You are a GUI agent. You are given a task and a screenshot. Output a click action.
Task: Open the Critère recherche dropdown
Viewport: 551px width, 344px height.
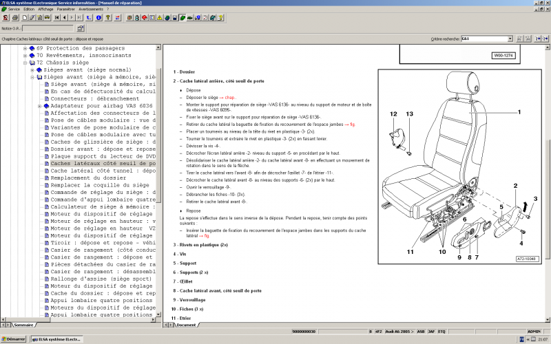pyautogui.click(x=510, y=39)
